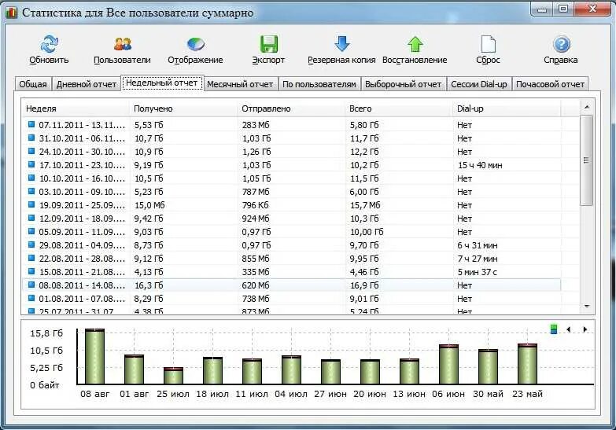Click the 15 ч 40 мин Dial-up cell
Viewport: 616px width, 430px height.
point(480,165)
